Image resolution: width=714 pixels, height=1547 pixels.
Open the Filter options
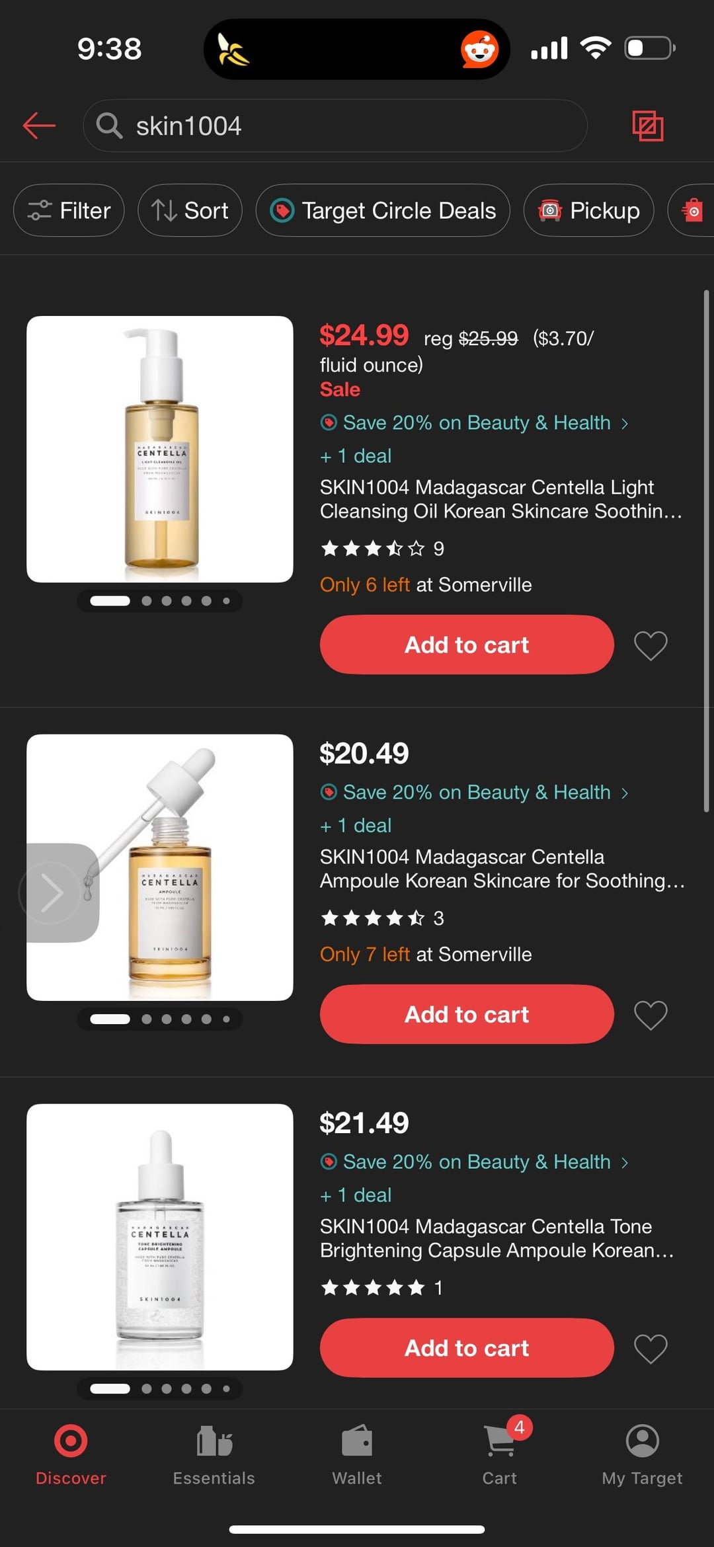coord(69,211)
